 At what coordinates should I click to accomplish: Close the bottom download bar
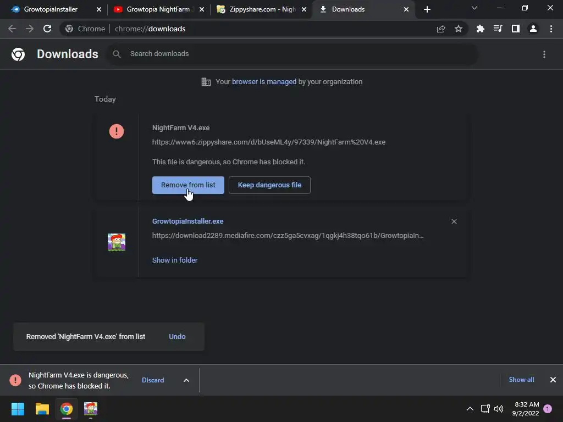click(553, 380)
